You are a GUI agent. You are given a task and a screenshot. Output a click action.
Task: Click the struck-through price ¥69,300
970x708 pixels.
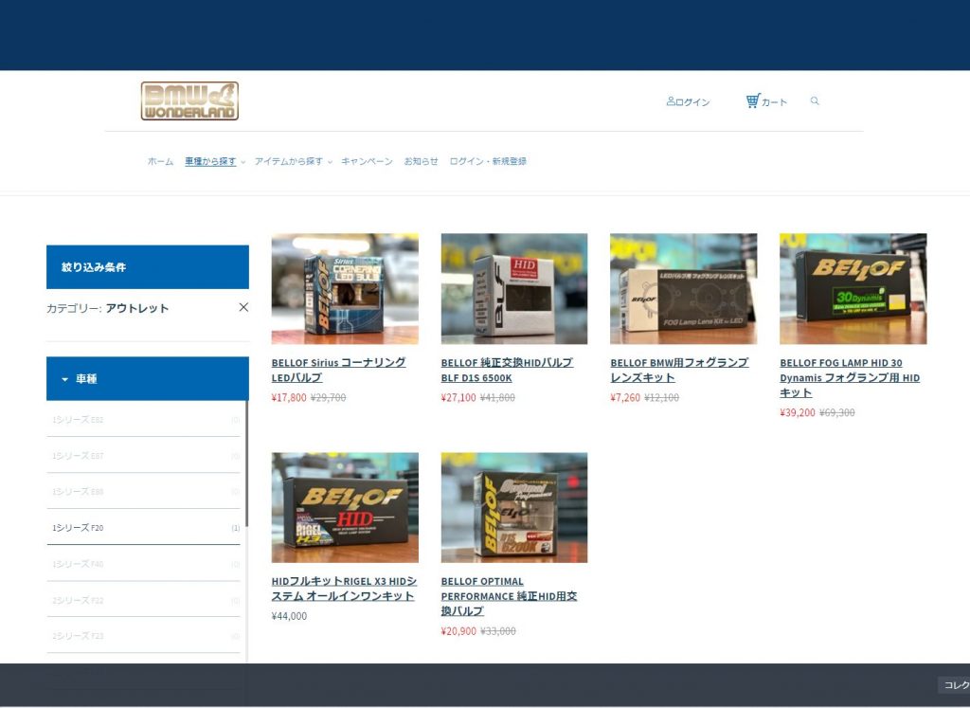coord(837,412)
